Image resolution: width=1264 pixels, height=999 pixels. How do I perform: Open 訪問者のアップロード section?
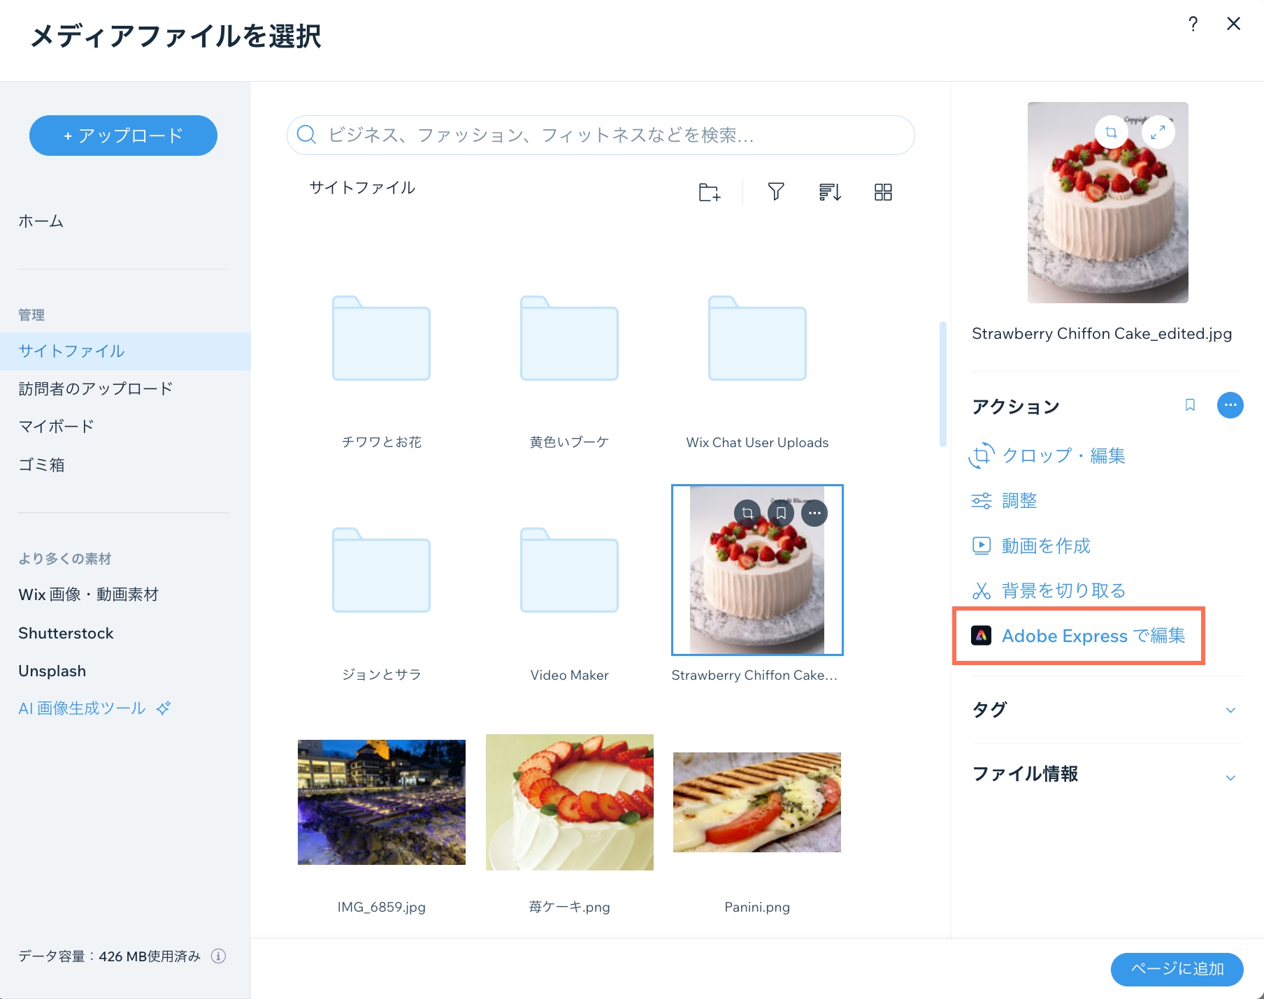click(95, 389)
